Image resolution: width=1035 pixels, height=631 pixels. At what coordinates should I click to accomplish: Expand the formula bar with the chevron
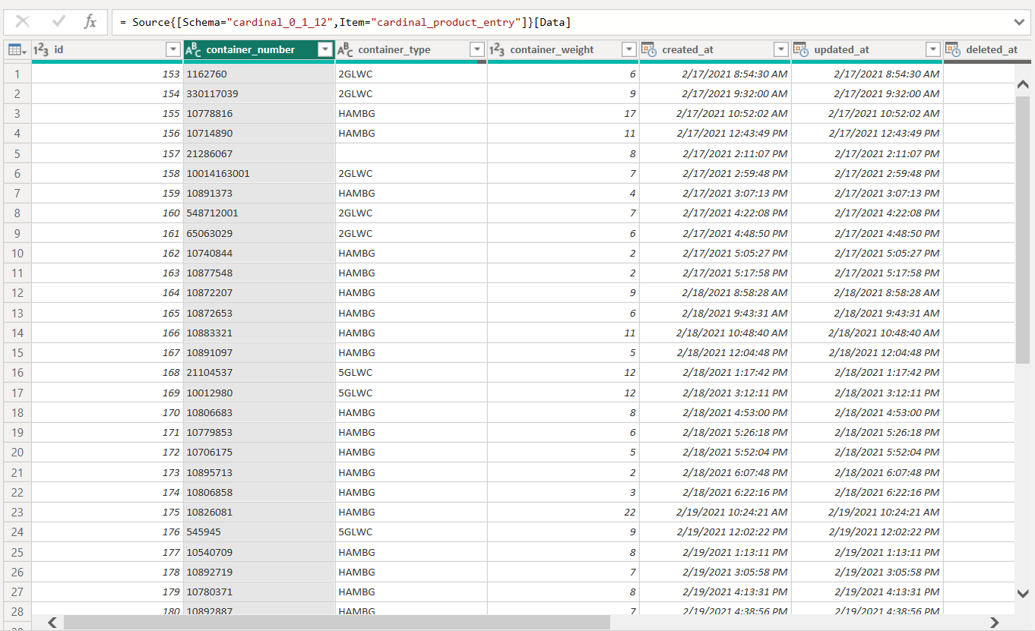[1019, 22]
